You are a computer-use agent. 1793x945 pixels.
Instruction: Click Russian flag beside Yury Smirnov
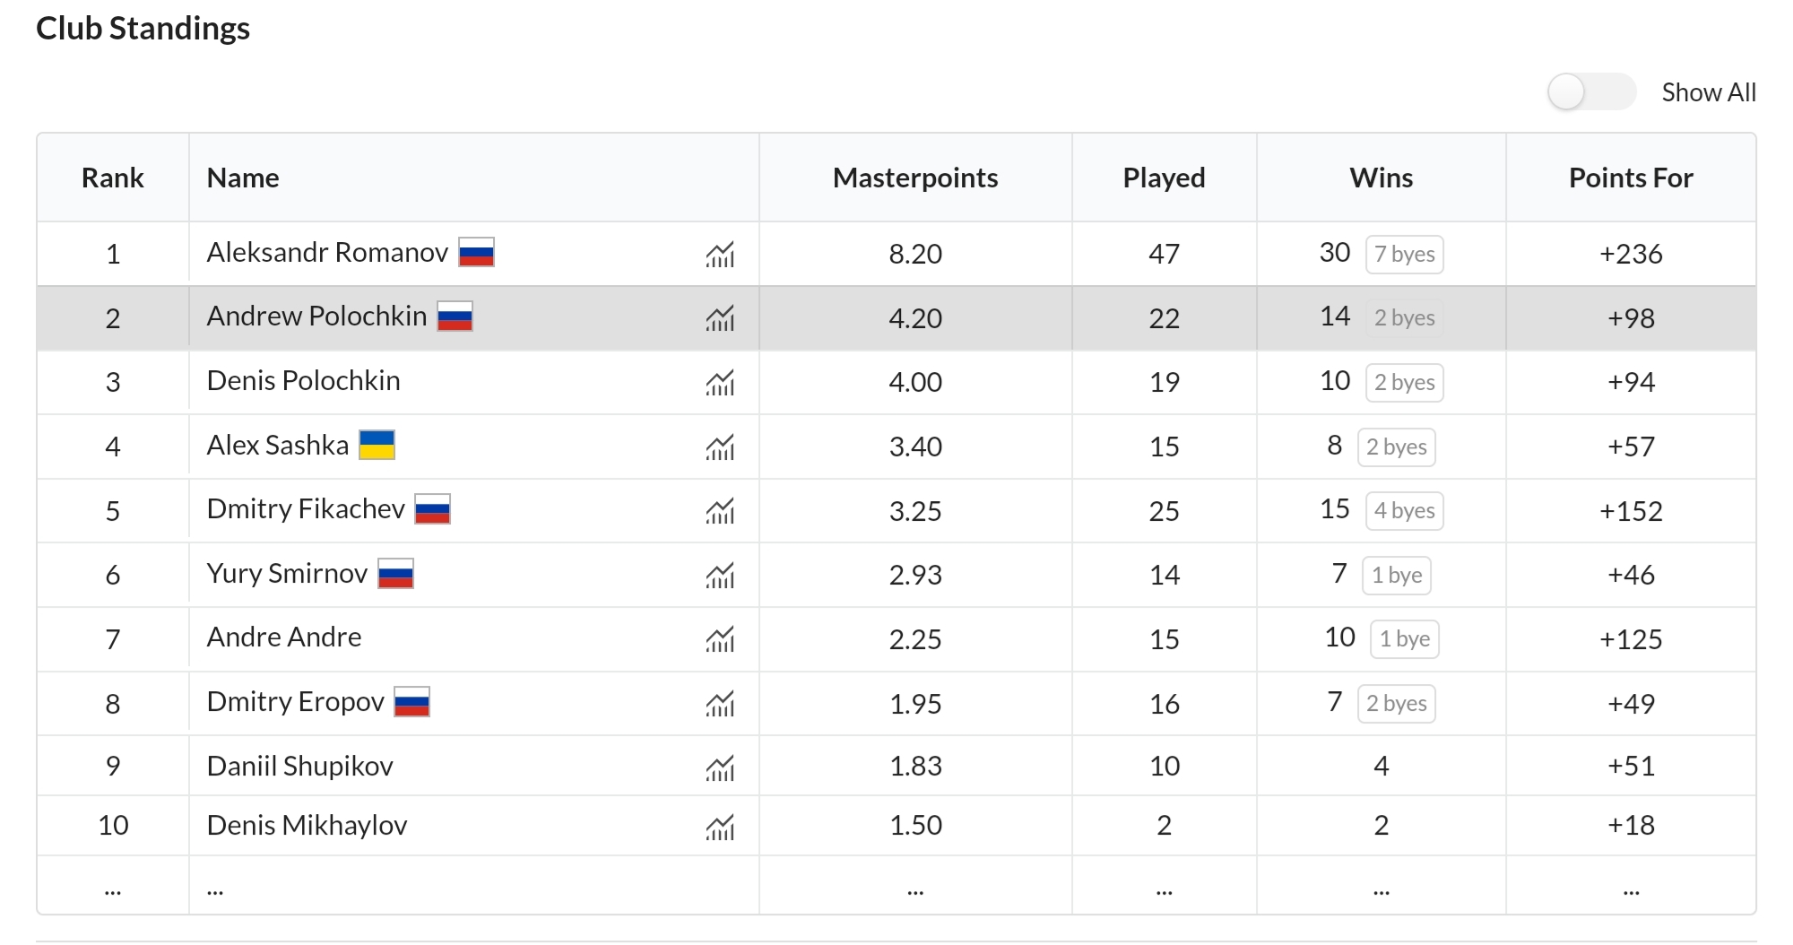(395, 574)
